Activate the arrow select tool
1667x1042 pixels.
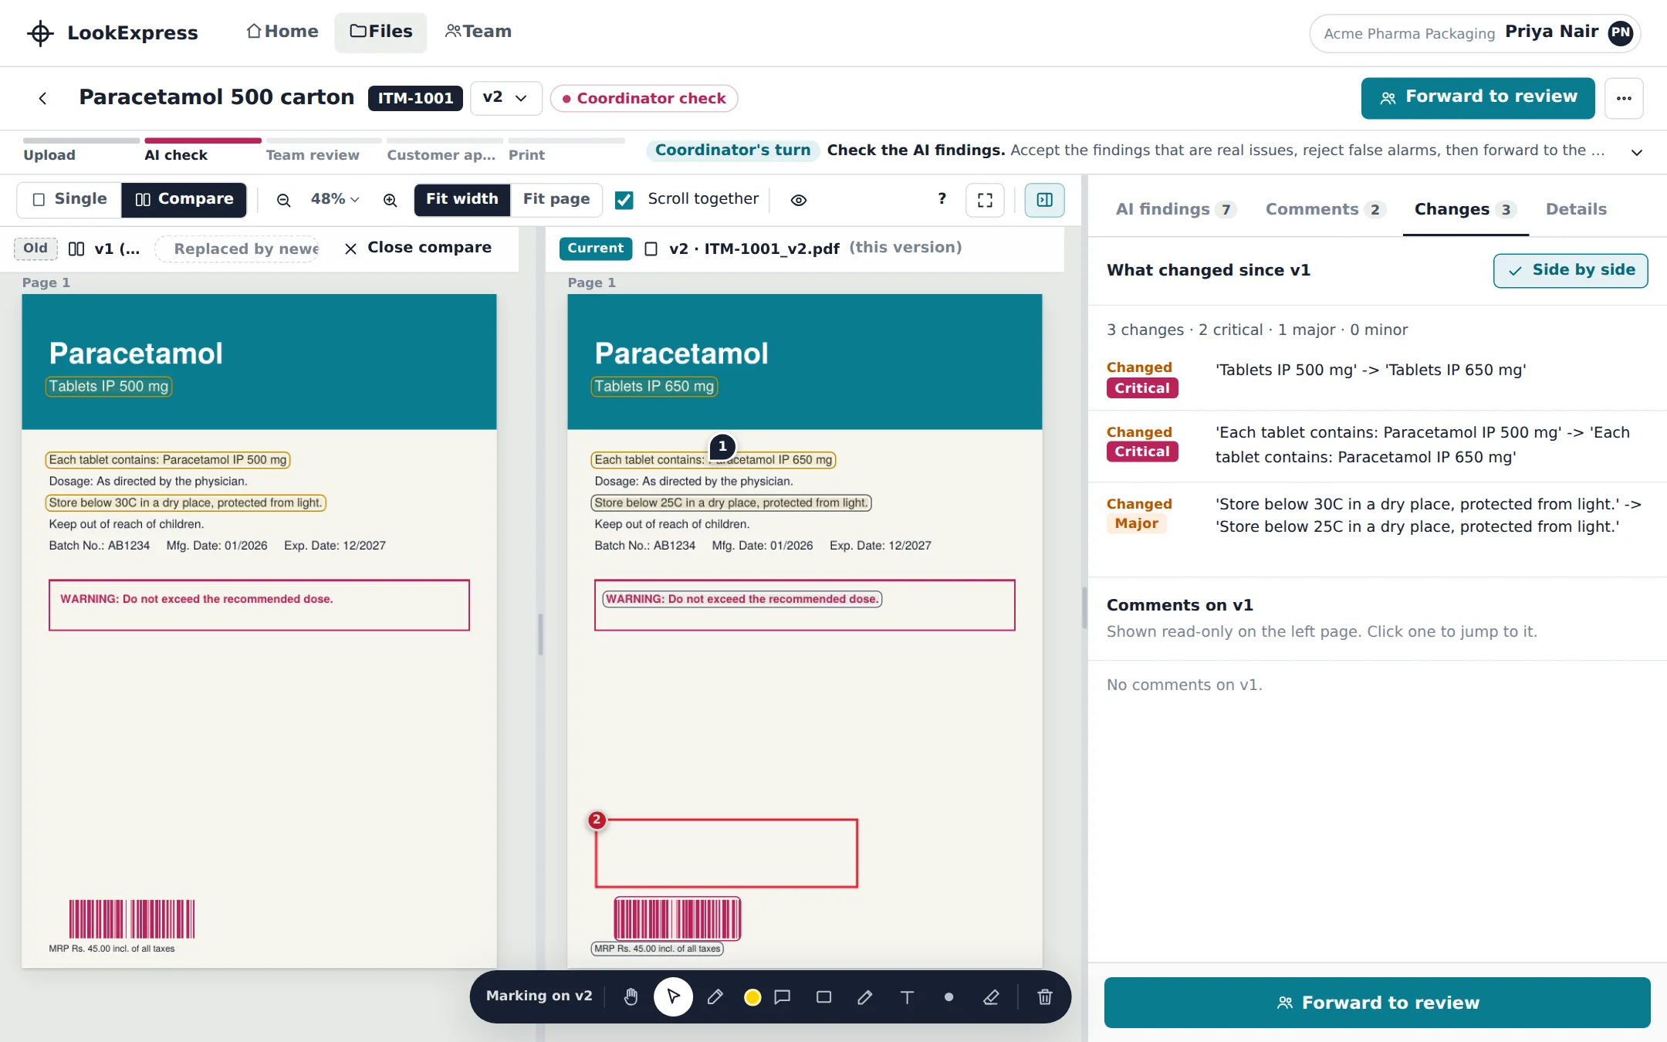(673, 997)
